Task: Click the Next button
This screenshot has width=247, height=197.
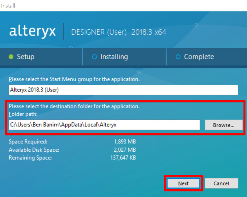Action: pyautogui.click(x=183, y=183)
